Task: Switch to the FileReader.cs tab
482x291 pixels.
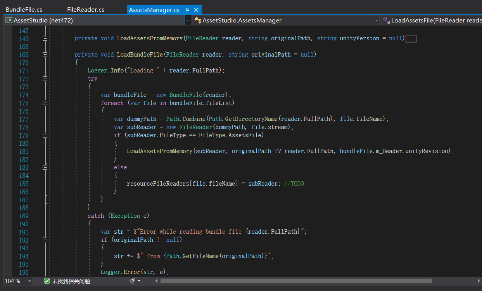Action: (85, 10)
